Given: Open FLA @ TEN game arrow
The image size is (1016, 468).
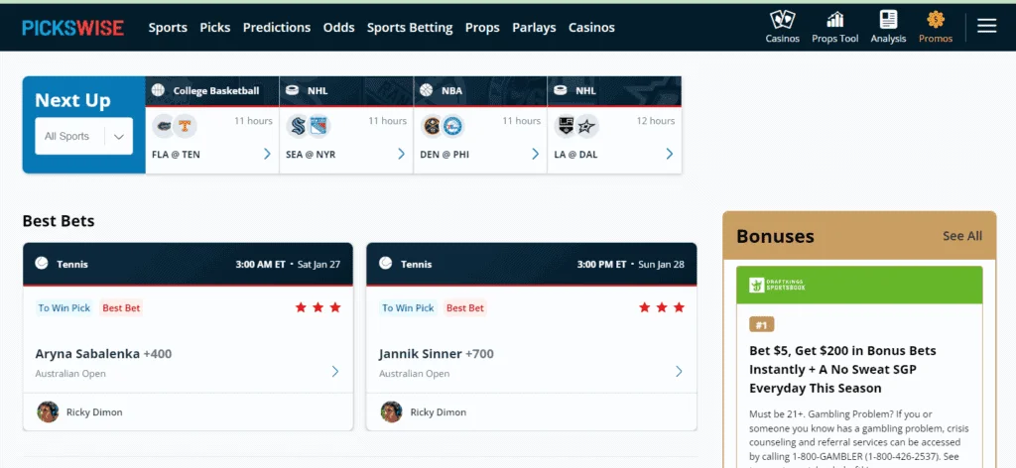Looking at the screenshot, I should (x=267, y=154).
